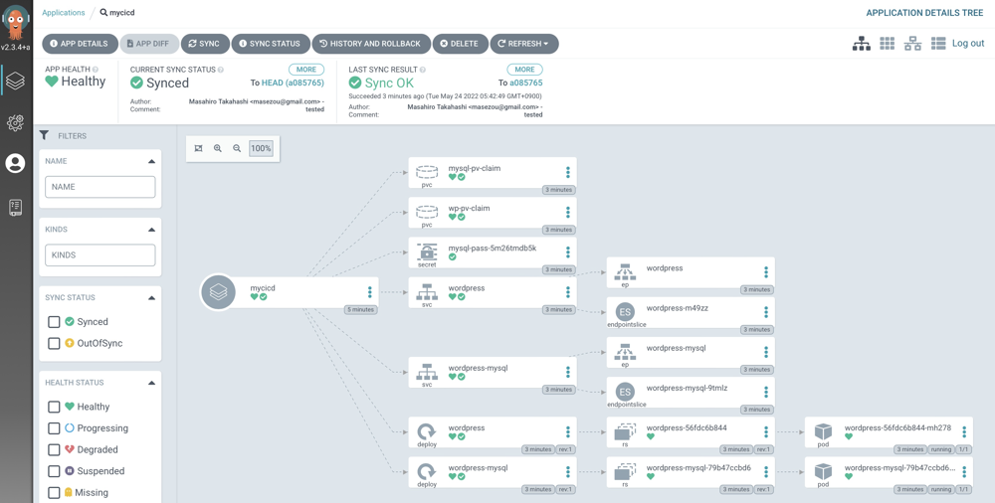The width and height of the screenshot is (995, 503).
Task: Open kebab menu for wp-pv-claim node
Action: click(x=568, y=213)
